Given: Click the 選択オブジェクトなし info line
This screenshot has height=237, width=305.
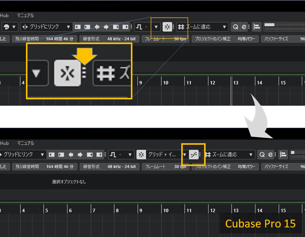Looking at the screenshot, I should point(69,182).
